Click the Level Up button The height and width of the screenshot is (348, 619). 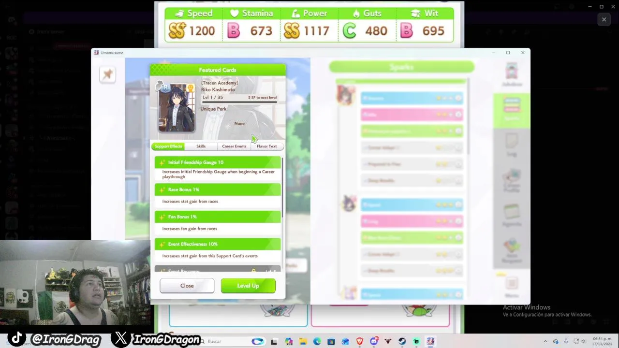pos(248,286)
